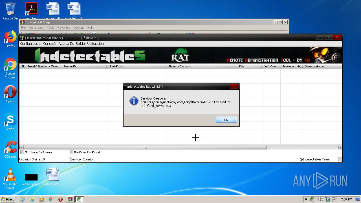Open the Builder menu
Image resolution: width=361 pixels, height=203 pixels.
[81, 44]
